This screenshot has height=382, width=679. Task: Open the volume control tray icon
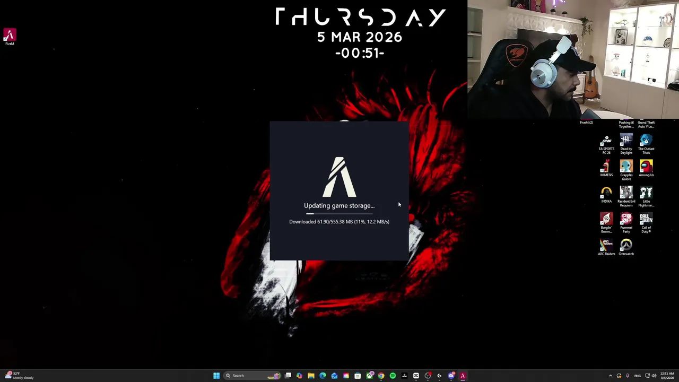(654, 376)
